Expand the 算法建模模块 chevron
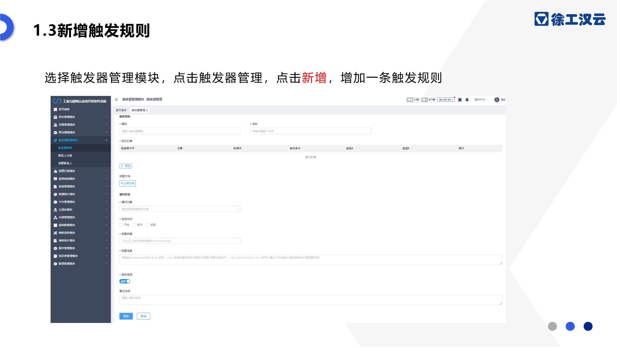 [106, 132]
